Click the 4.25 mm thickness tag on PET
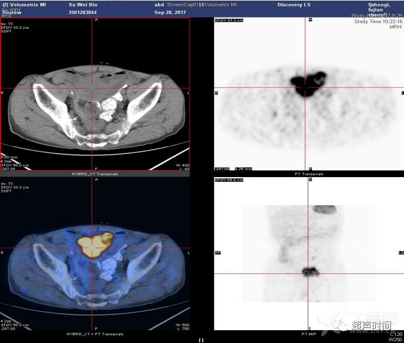The image size is (404, 343). (243, 169)
